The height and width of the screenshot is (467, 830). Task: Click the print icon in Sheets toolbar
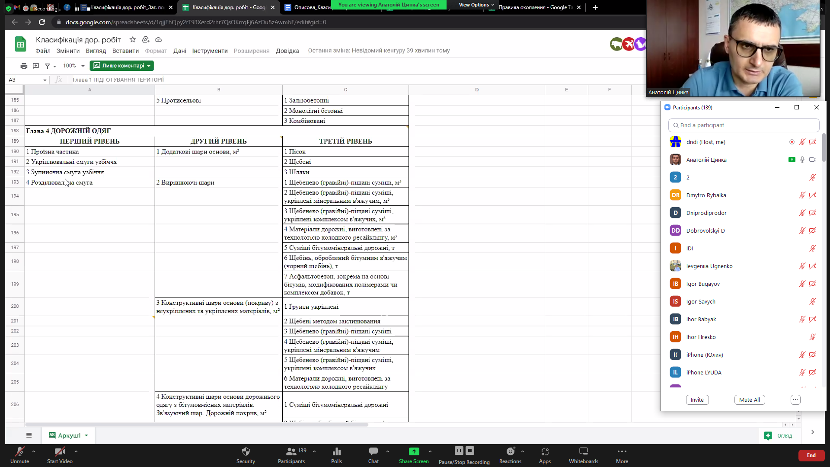point(24,66)
